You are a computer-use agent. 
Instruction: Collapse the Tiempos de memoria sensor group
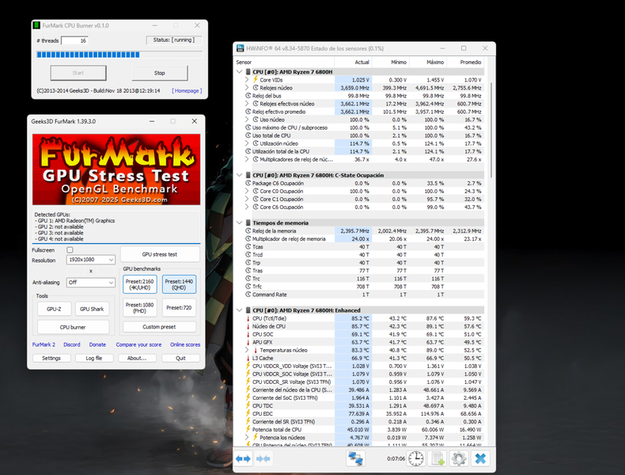coord(241,223)
